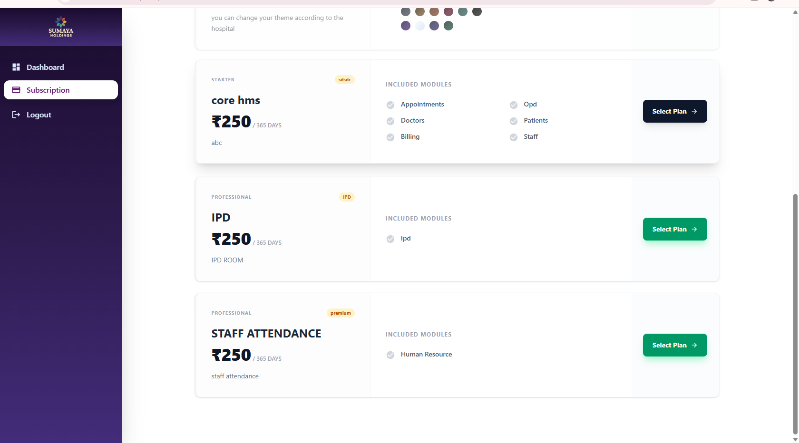This screenshot has height=443, width=799.
Task: Select Plan for core hms
Action: (x=674, y=111)
